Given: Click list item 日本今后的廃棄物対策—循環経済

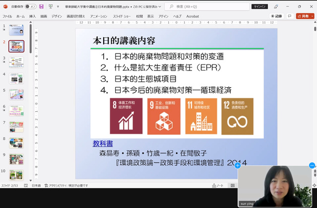Looking at the screenshot, I should point(173,90).
